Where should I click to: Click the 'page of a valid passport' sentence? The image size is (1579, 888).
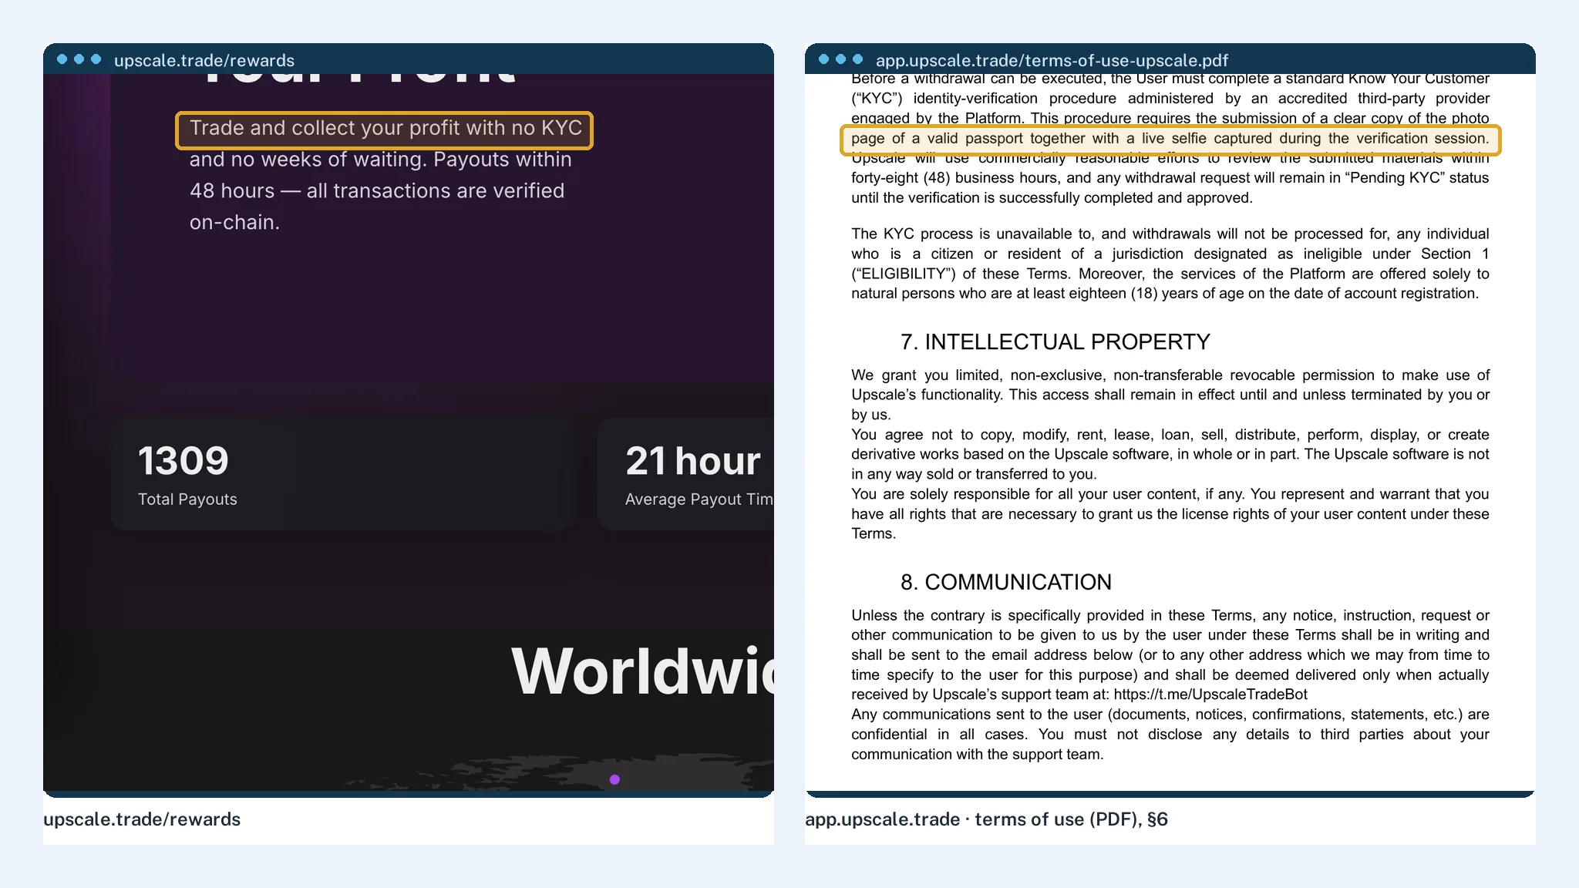point(1170,139)
